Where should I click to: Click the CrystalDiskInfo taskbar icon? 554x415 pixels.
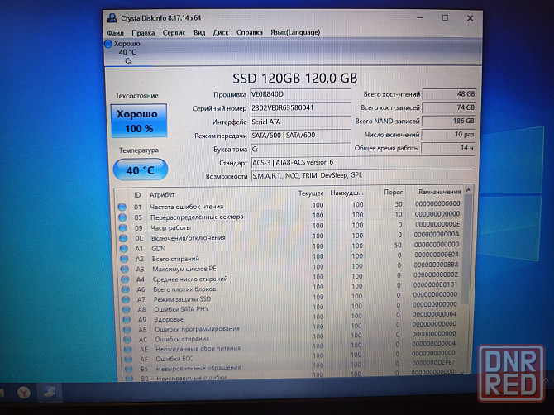coord(49,392)
